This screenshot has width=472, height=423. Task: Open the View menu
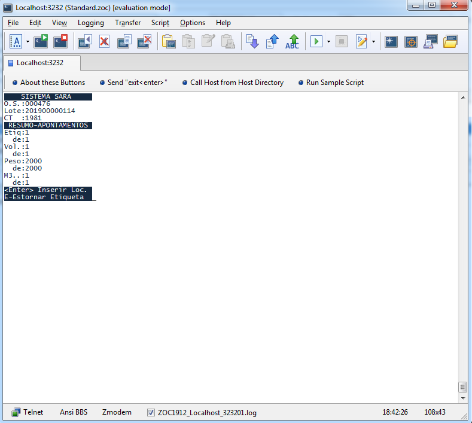click(x=59, y=23)
